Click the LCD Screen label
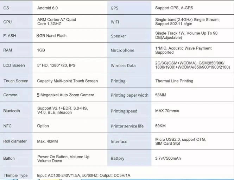 click(14, 65)
